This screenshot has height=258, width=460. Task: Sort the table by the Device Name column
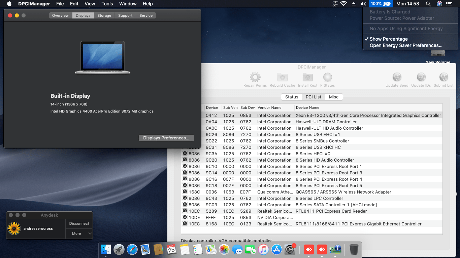(x=368, y=107)
